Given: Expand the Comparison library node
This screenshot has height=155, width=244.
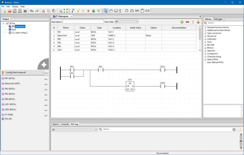Looking at the screenshot, I should tap(205, 54).
